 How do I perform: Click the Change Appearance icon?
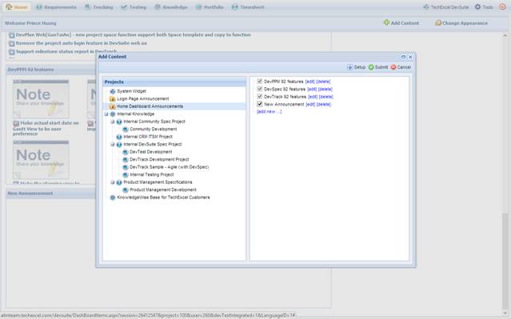[x=438, y=23]
